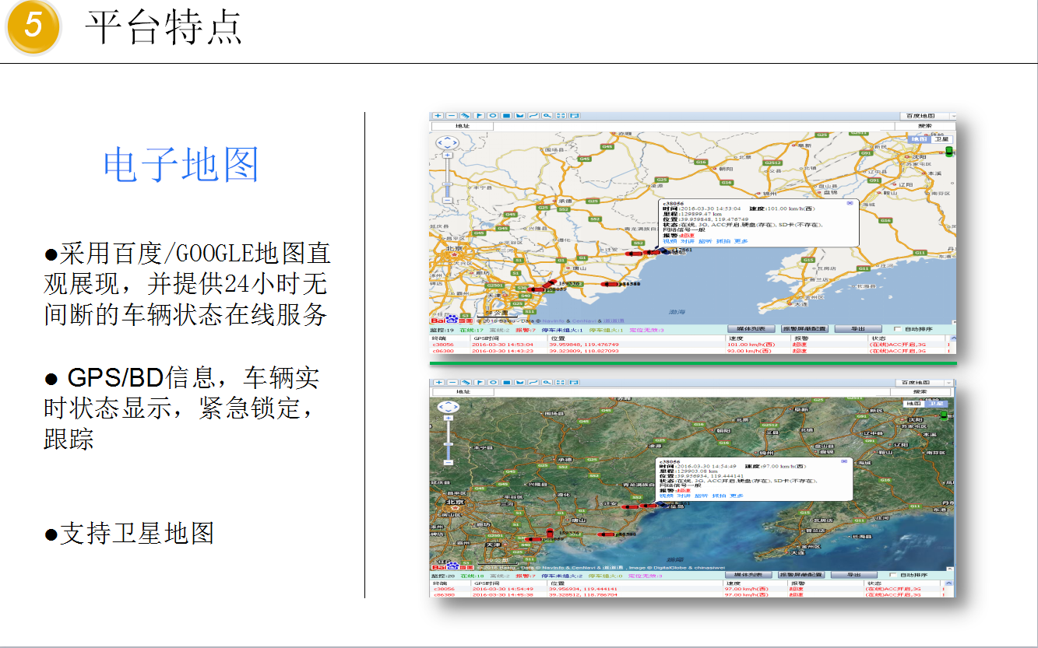Click the magnifier icon in upper map toolbar

tap(547, 116)
